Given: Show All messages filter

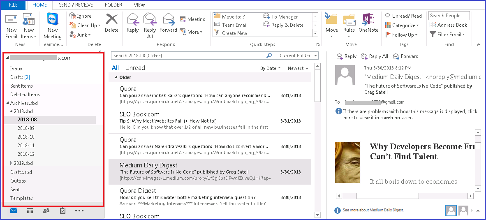Looking at the screenshot, I should 115,67.
